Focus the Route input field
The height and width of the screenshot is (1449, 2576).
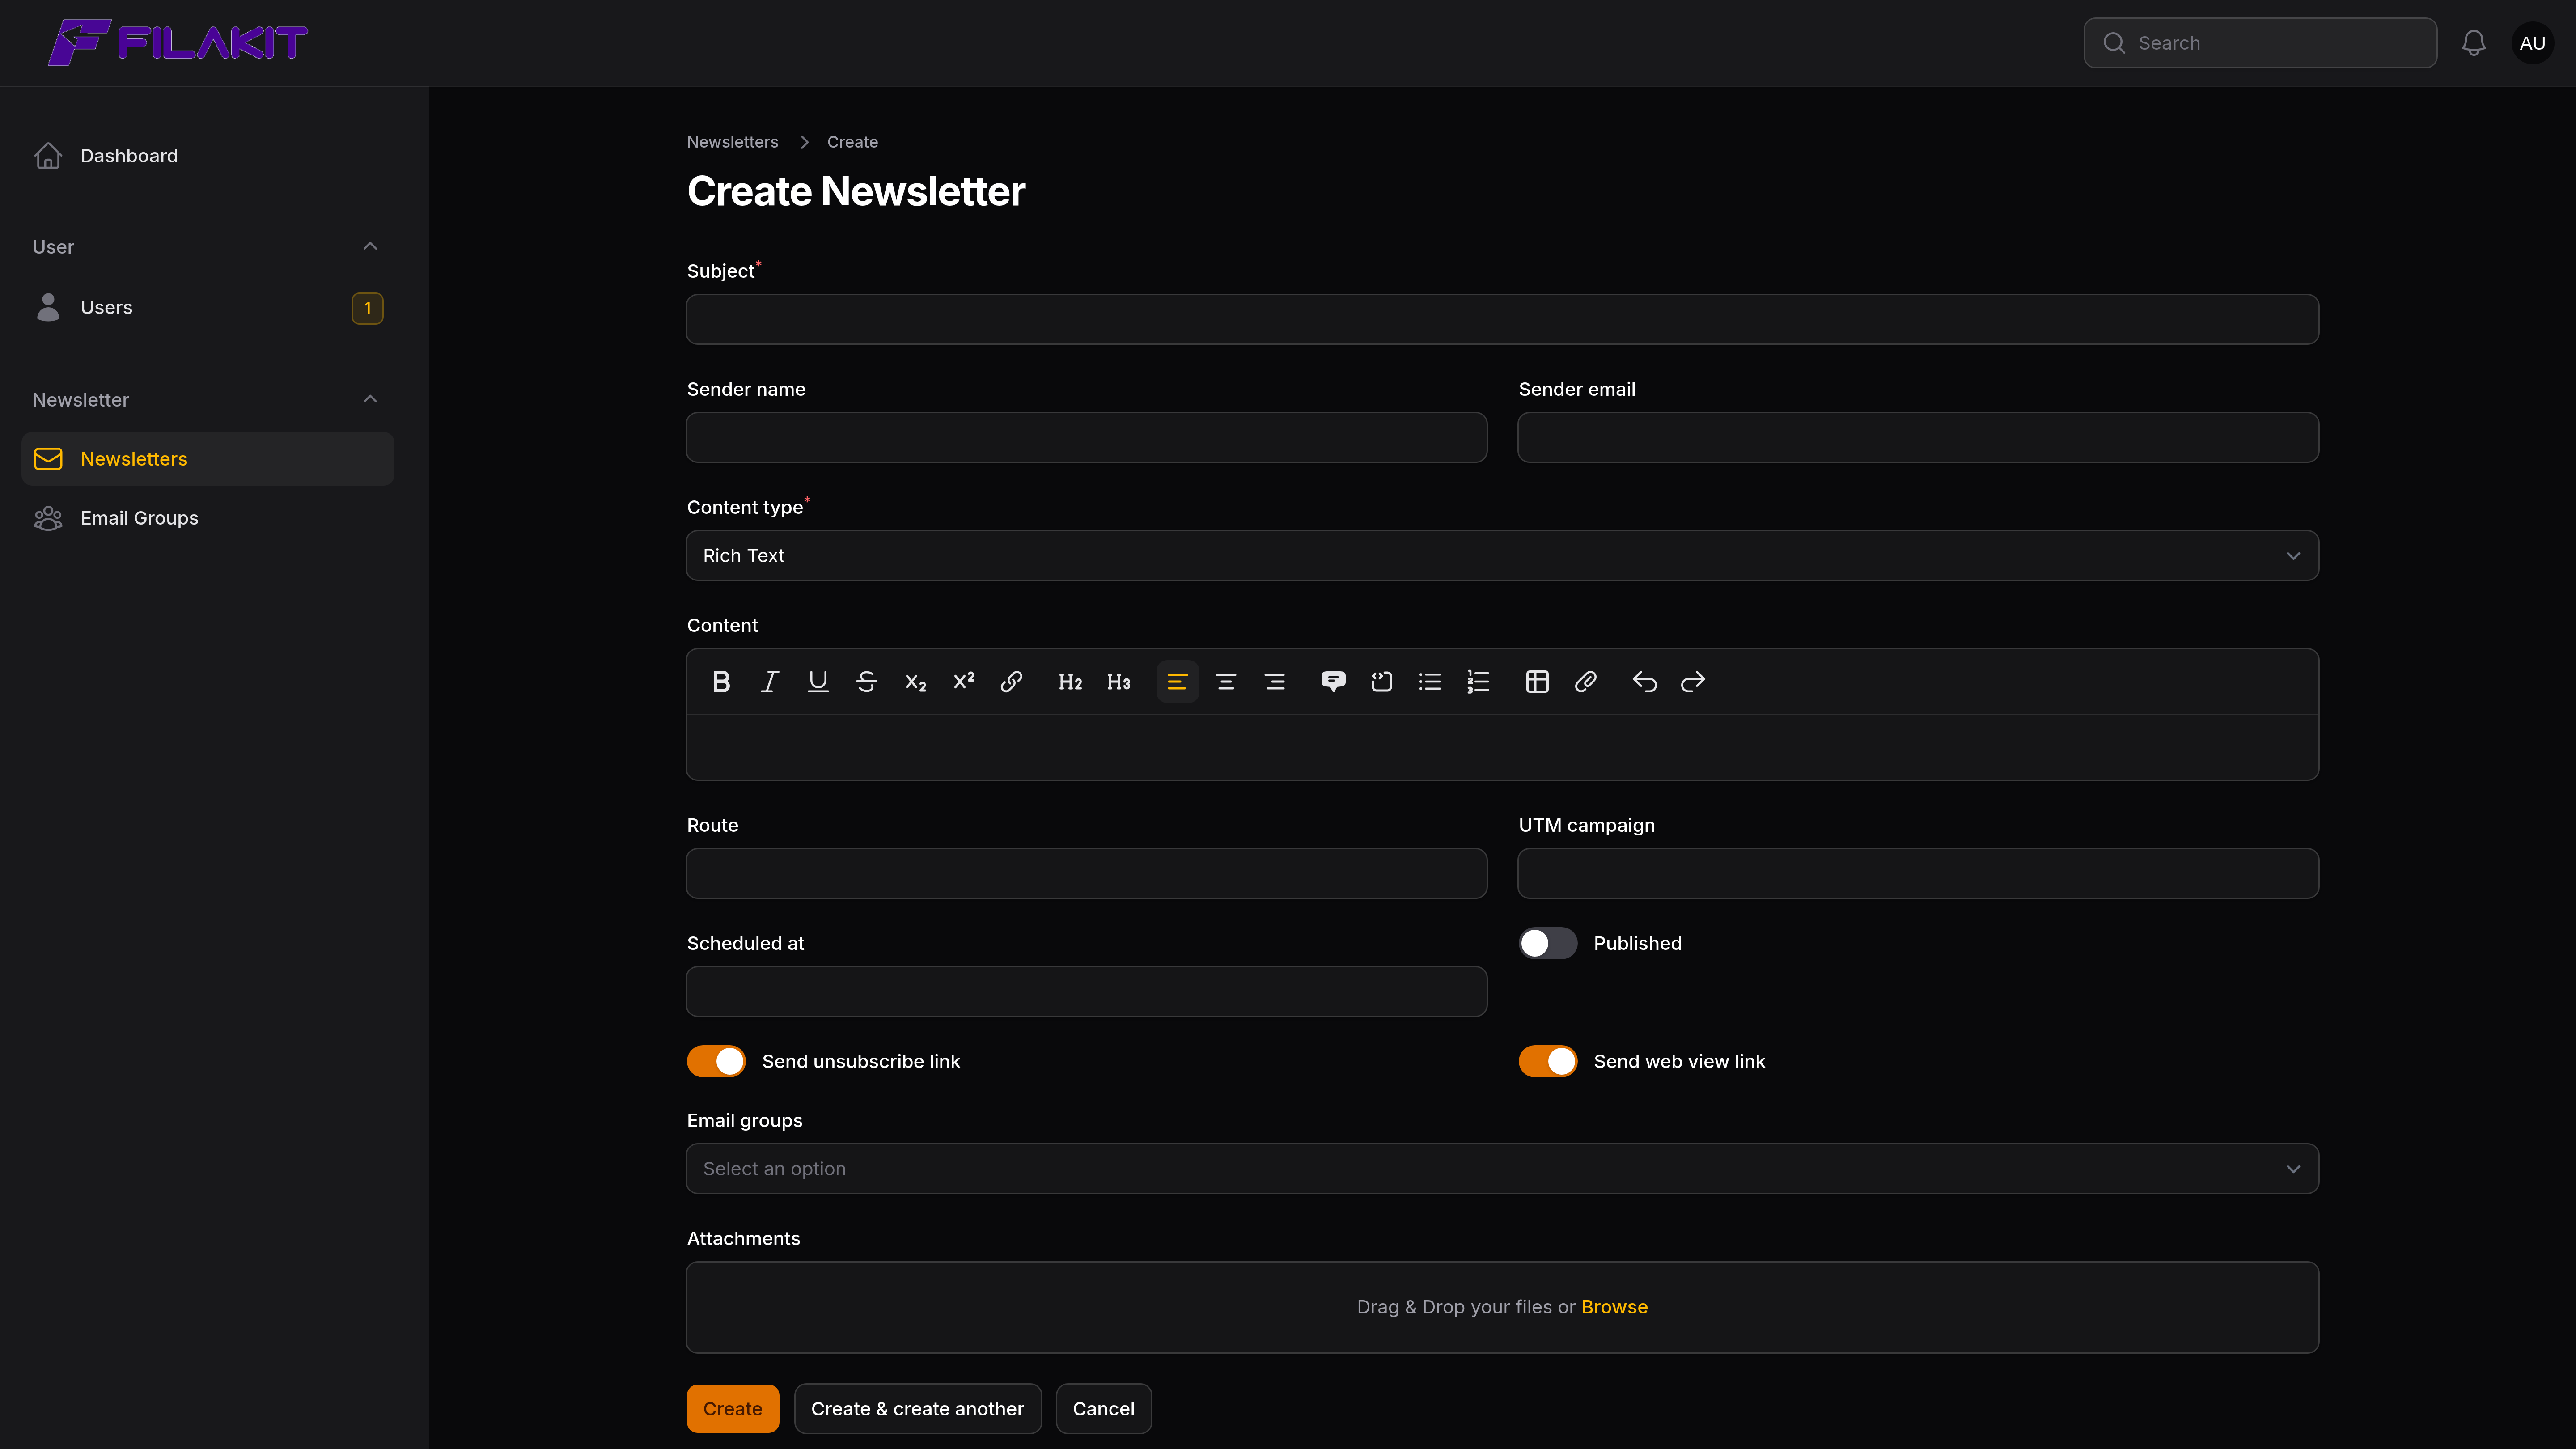[1086, 873]
